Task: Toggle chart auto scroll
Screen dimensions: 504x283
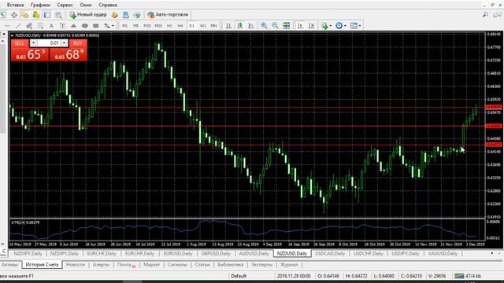Action: pyautogui.click(x=300, y=26)
